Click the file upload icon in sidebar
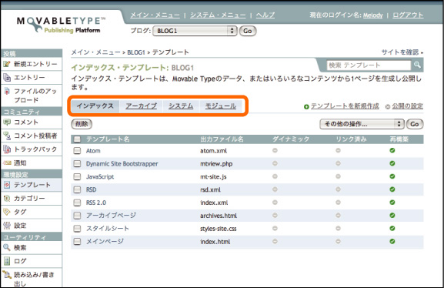The height and width of the screenshot is (288, 444). coord(7,92)
